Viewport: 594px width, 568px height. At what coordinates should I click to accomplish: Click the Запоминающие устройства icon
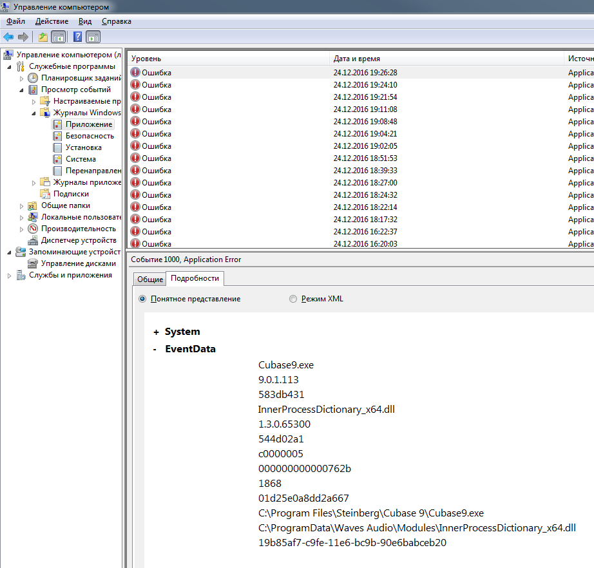click(x=21, y=252)
